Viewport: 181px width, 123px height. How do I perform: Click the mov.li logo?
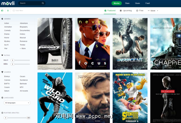coord(8,3)
